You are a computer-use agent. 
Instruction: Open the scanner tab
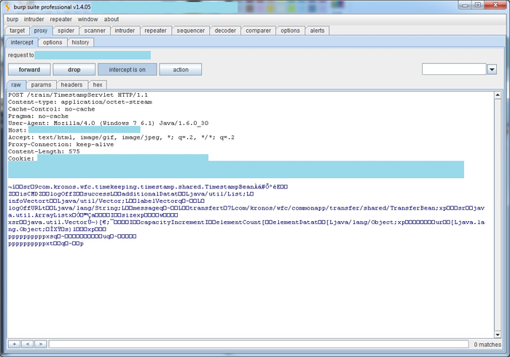(95, 31)
